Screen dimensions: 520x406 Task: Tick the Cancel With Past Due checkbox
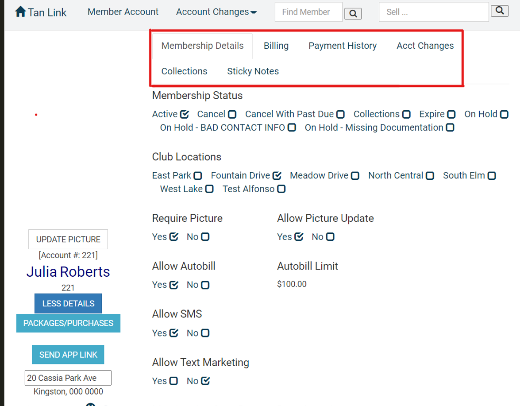340,114
